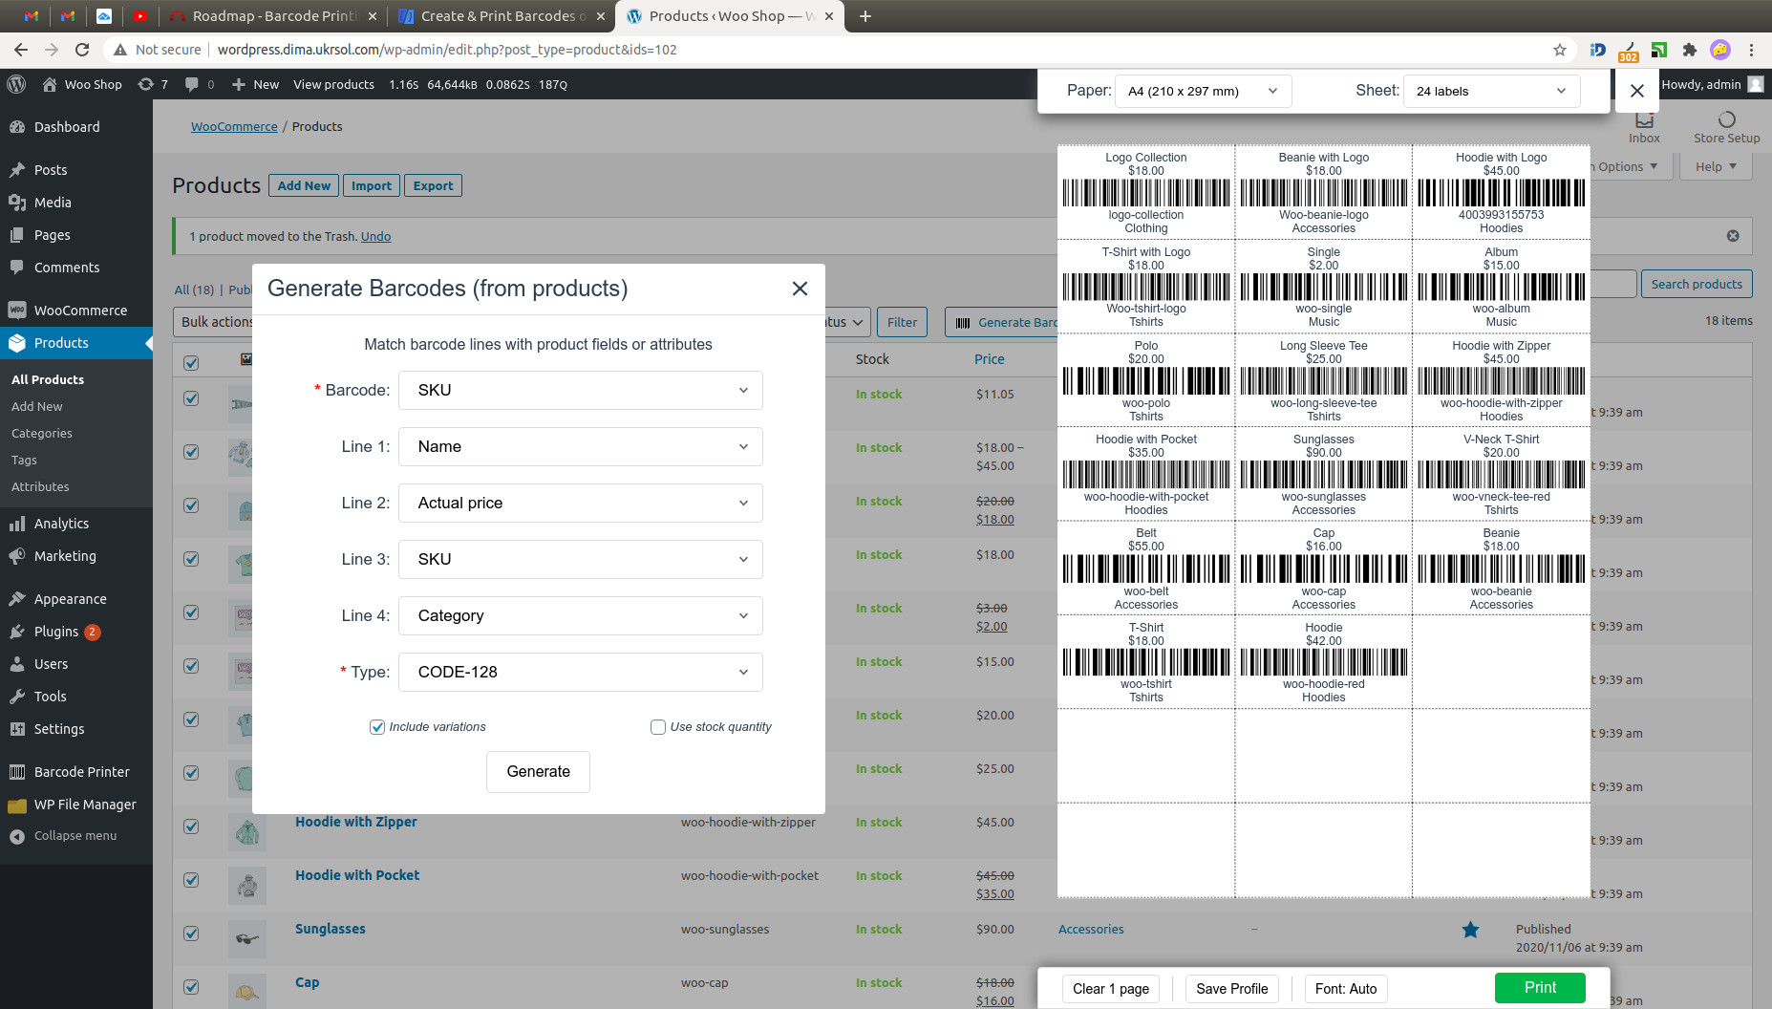Click View products in admin bar

point(333,84)
